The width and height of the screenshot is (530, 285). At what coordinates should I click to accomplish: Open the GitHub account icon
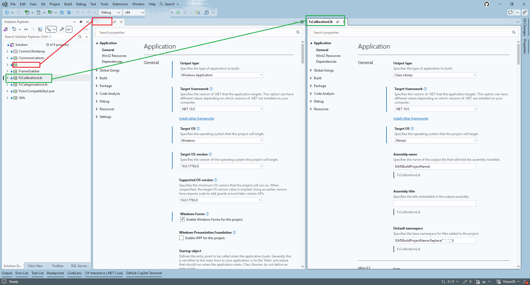tap(487, 4)
